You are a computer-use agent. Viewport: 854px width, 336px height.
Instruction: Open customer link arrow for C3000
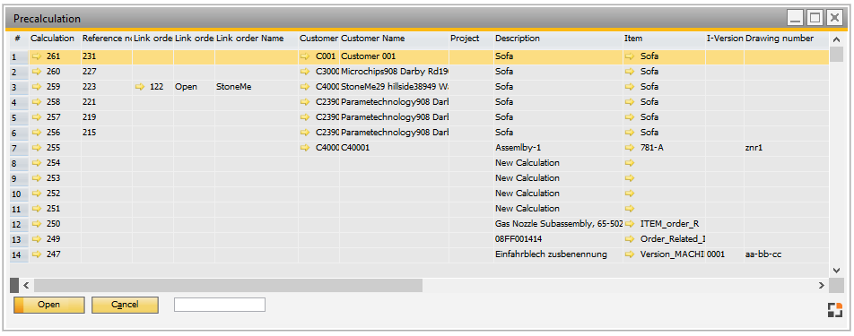(305, 71)
